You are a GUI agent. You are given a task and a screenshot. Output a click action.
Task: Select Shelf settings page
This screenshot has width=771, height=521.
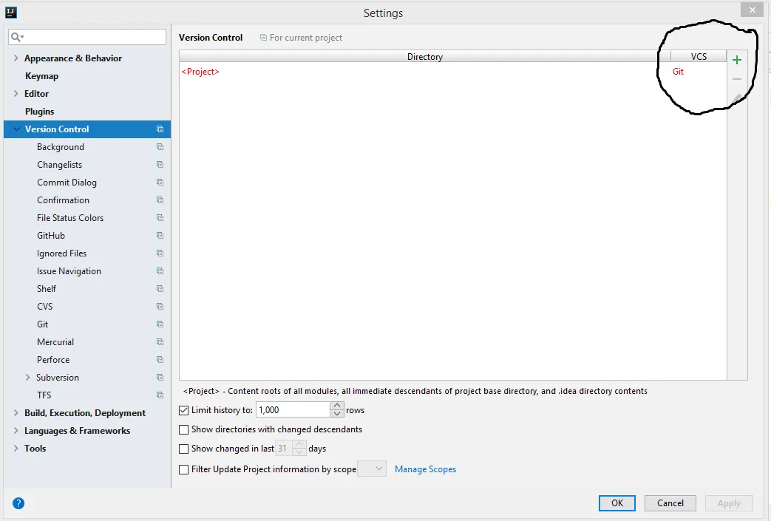[x=47, y=288]
